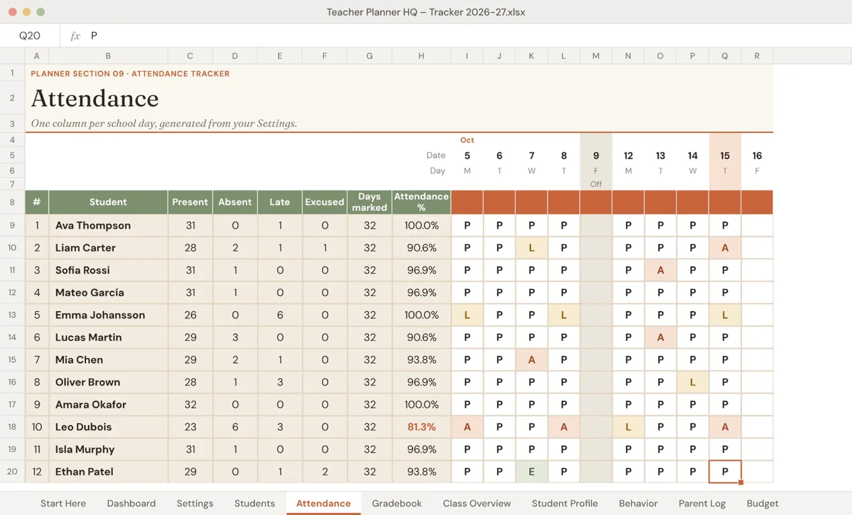Select the Lucas Martin name cell
Viewport: 852px width, 515px height.
coord(108,337)
